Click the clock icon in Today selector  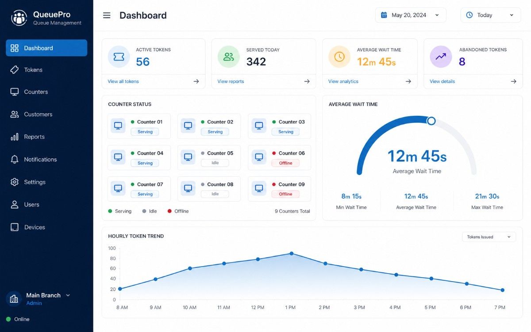click(x=469, y=15)
